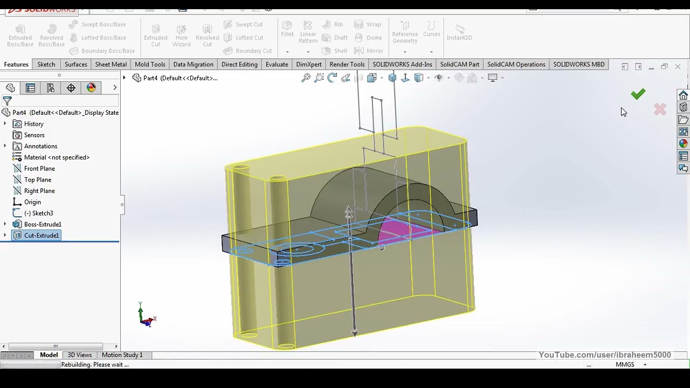Open the Reference Geometry dropdown arrow

pyautogui.click(x=405, y=52)
